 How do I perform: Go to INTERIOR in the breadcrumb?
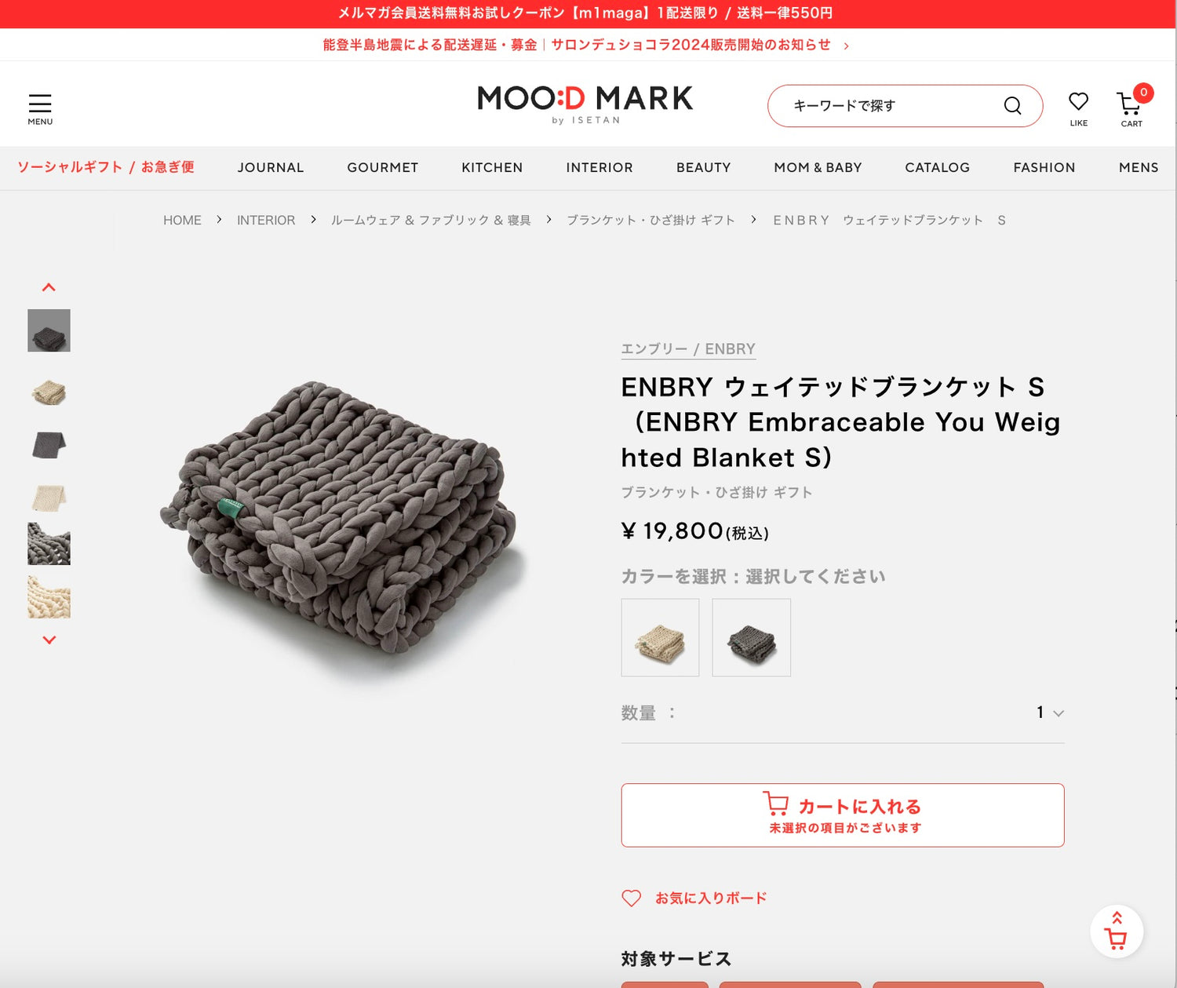[266, 221]
